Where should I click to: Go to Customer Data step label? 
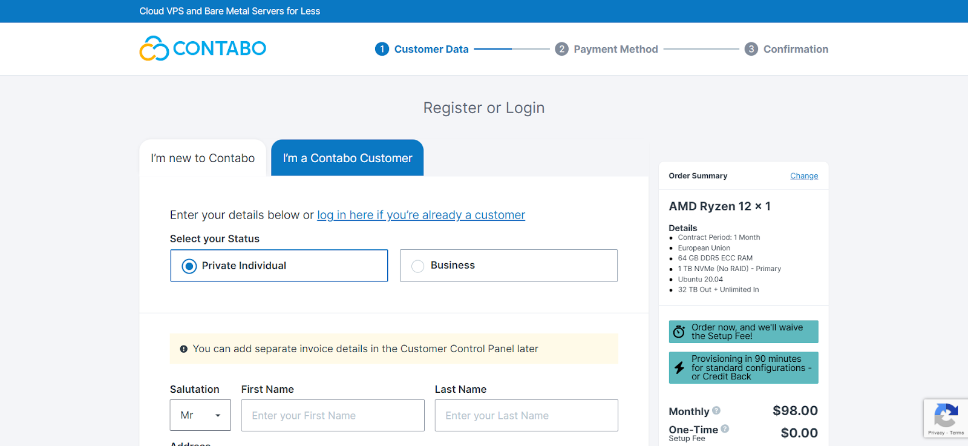coord(431,49)
